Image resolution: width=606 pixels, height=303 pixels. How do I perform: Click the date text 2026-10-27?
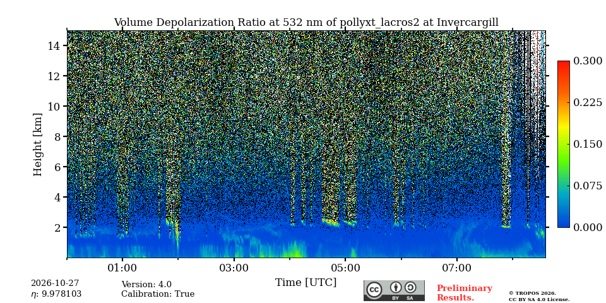click(55, 283)
